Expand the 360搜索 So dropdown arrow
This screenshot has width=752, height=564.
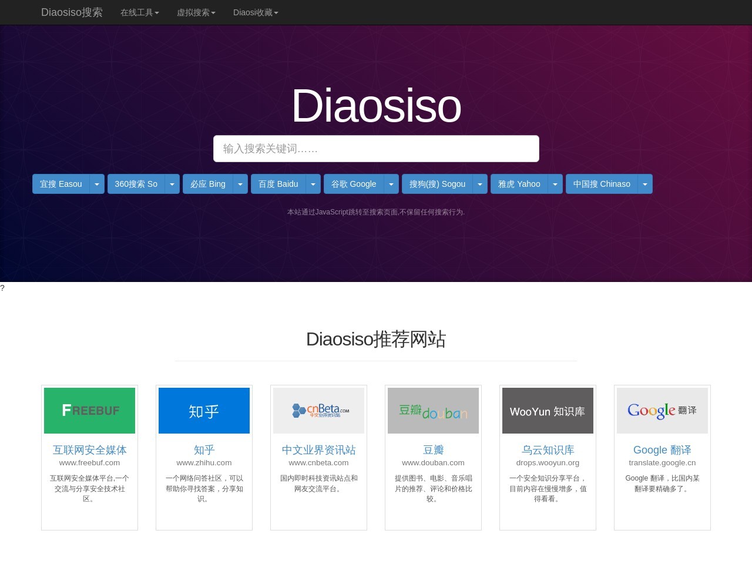click(172, 184)
